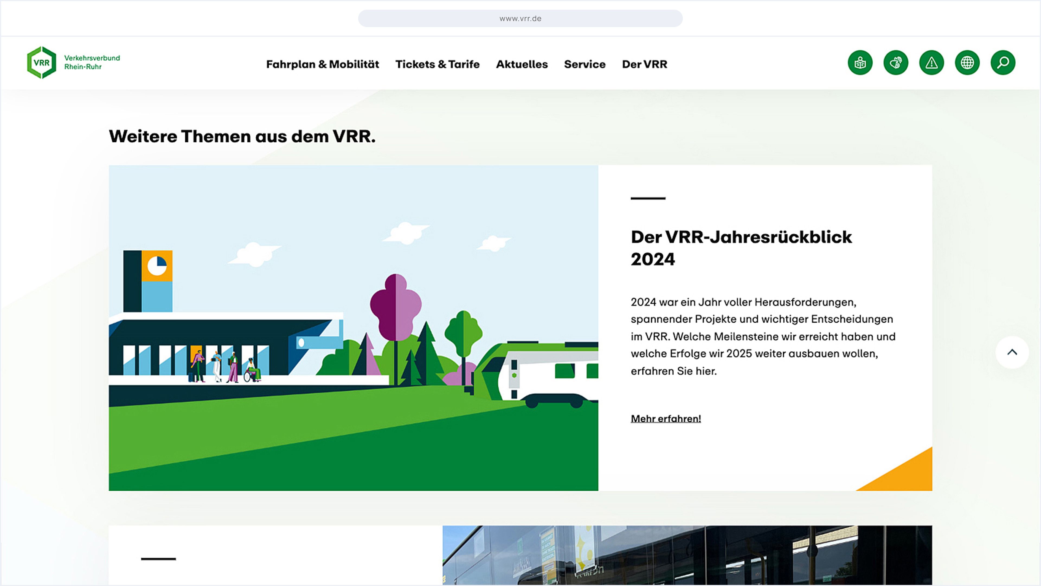Expand the Der VRR navigation menu
The height and width of the screenshot is (586, 1041).
click(645, 64)
